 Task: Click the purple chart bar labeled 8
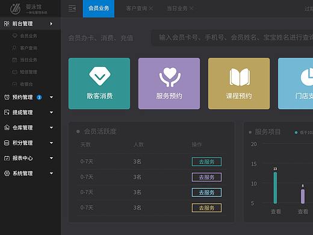[x=303, y=196]
